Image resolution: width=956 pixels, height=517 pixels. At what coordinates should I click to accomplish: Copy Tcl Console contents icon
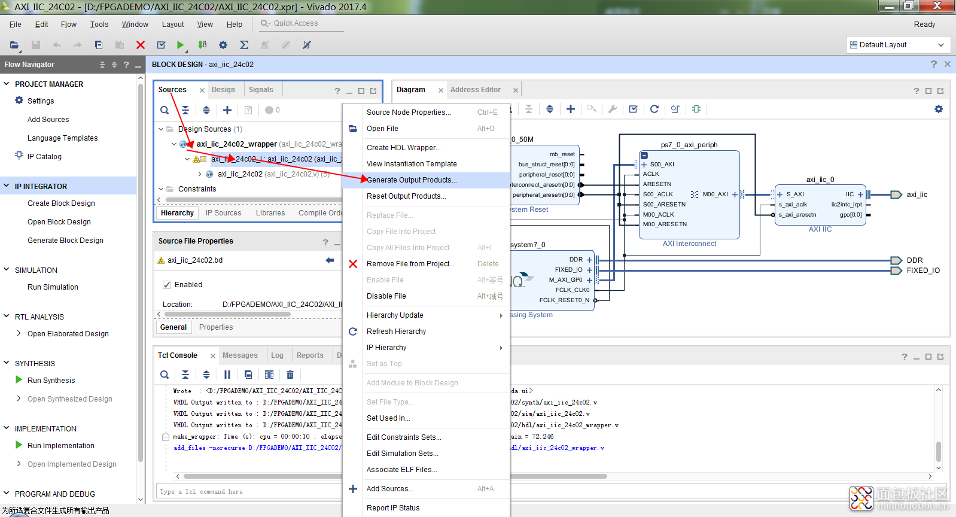(x=248, y=375)
